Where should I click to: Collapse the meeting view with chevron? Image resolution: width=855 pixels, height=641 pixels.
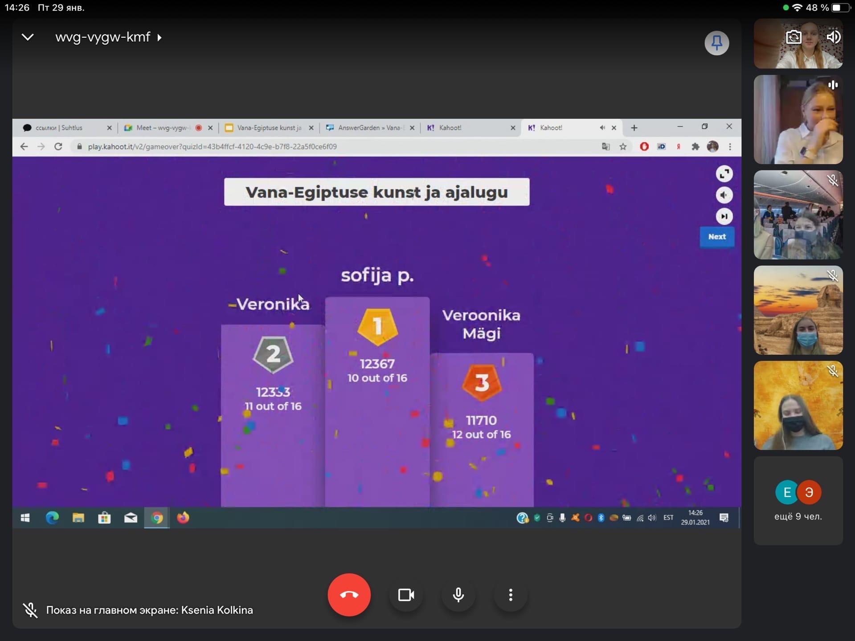coord(28,37)
